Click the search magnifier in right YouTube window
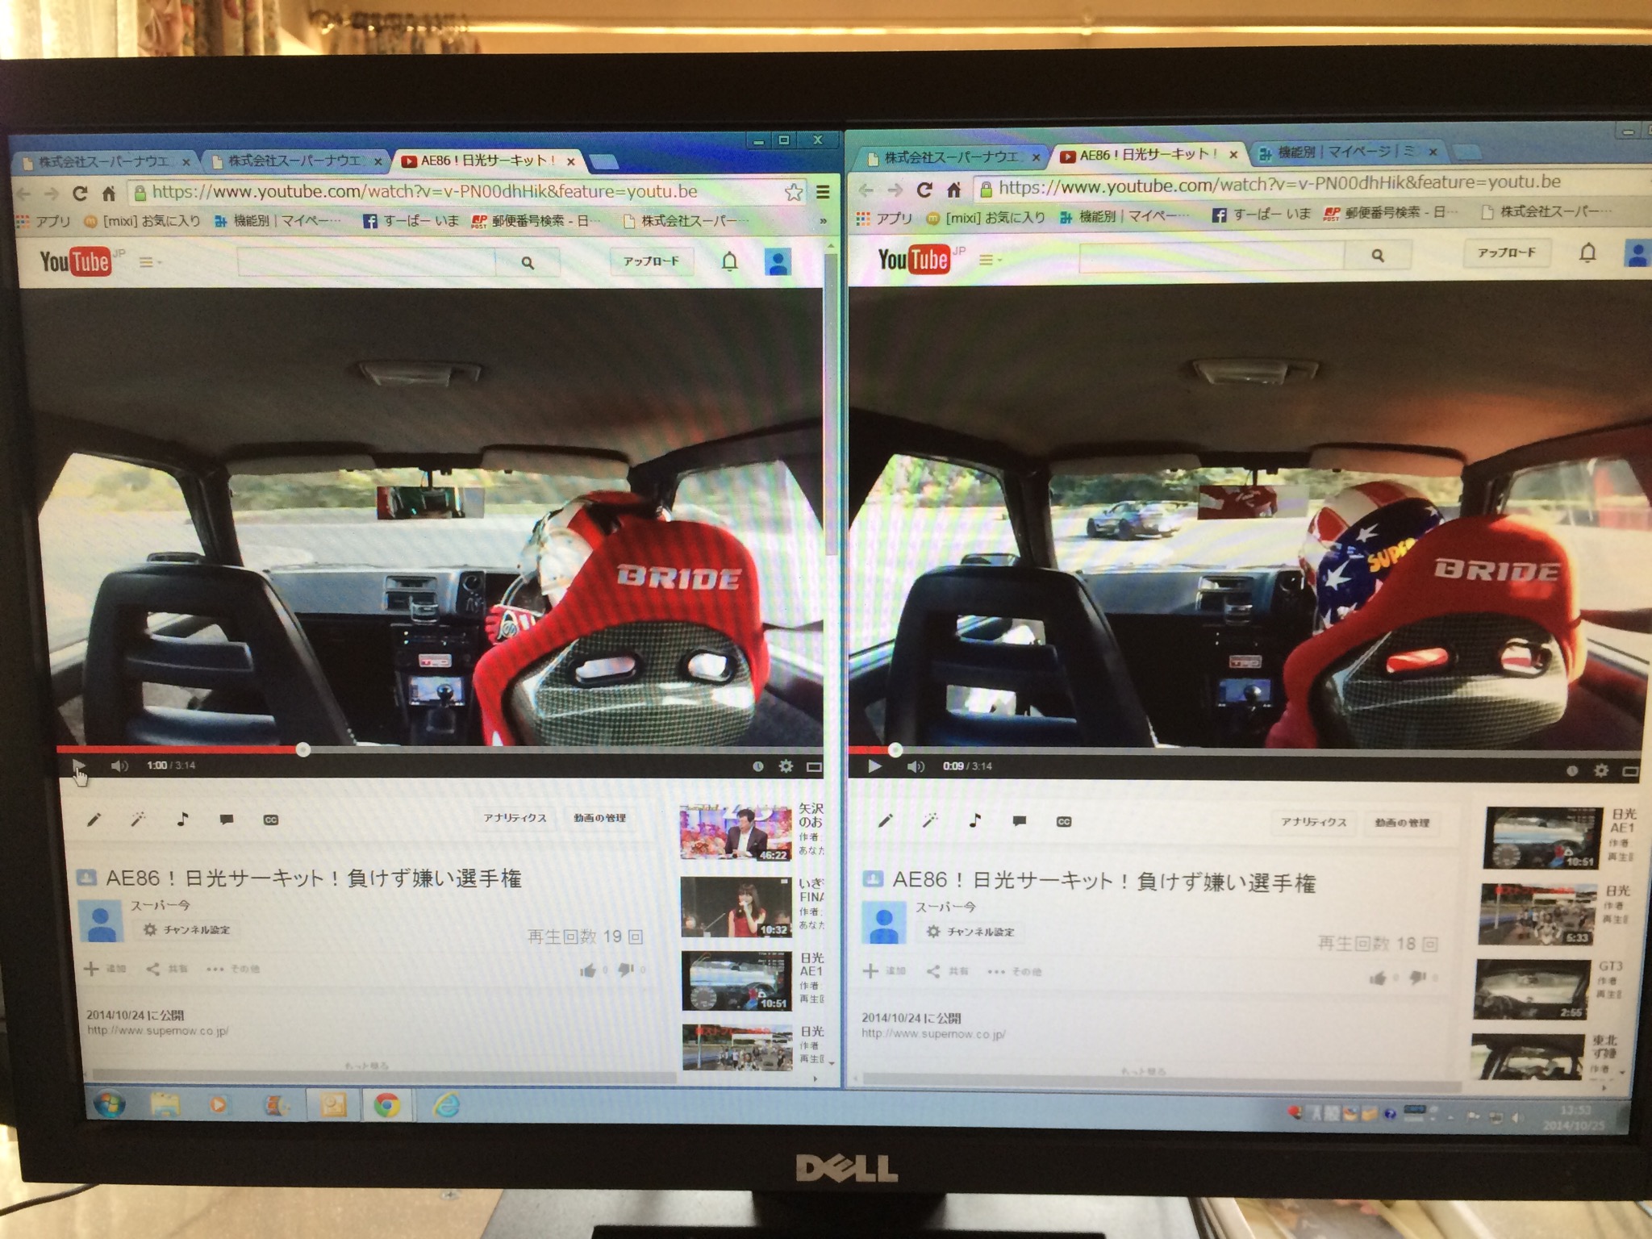1652x1239 pixels. (1378, 255)
